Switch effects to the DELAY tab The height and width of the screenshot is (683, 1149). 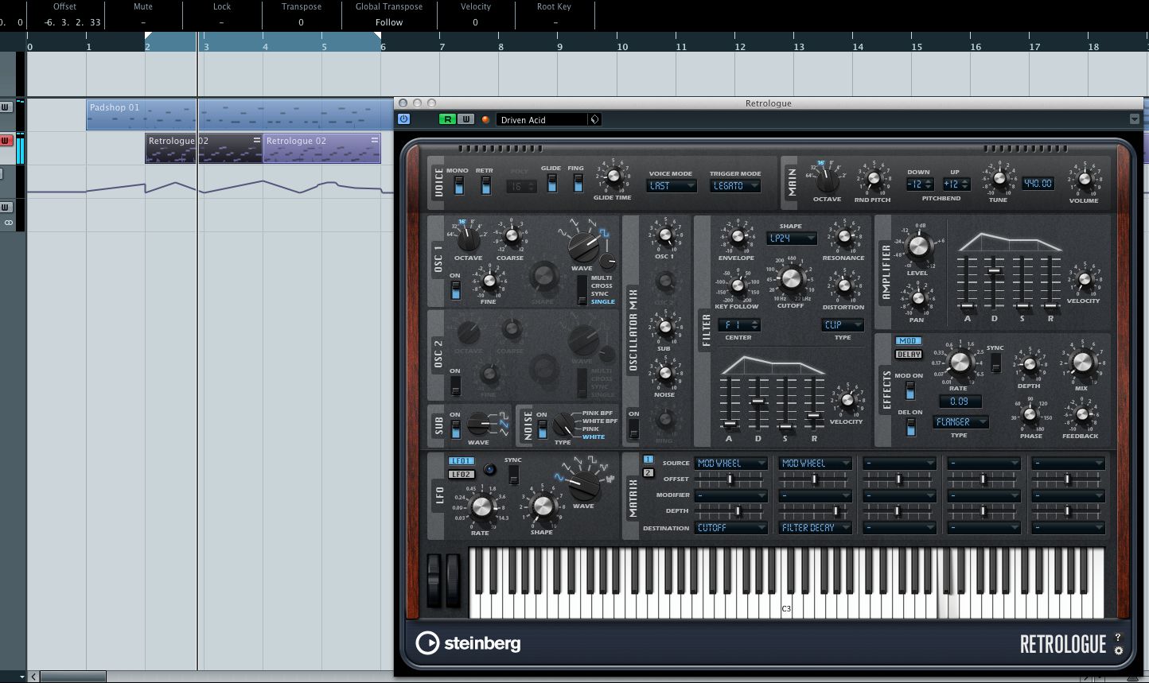click(x=908, y=355)
